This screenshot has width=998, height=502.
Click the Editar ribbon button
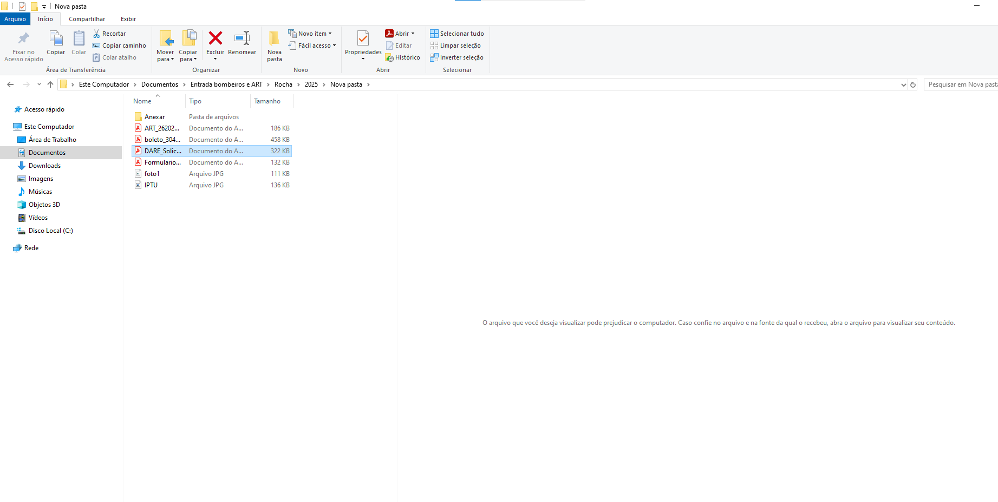pos(399,45)
